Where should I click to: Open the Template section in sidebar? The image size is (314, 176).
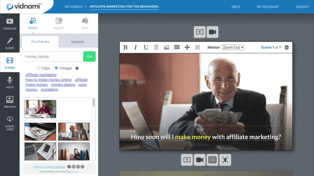10,24
